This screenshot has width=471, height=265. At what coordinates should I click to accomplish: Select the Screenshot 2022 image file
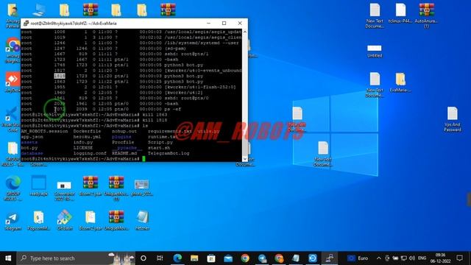pyautogui.click(x=65, y=191)
